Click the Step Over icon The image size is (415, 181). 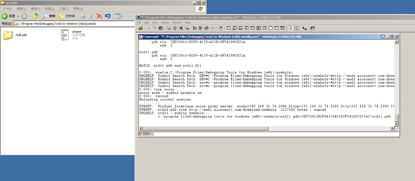pyautogui.click(x=200, y=28)
